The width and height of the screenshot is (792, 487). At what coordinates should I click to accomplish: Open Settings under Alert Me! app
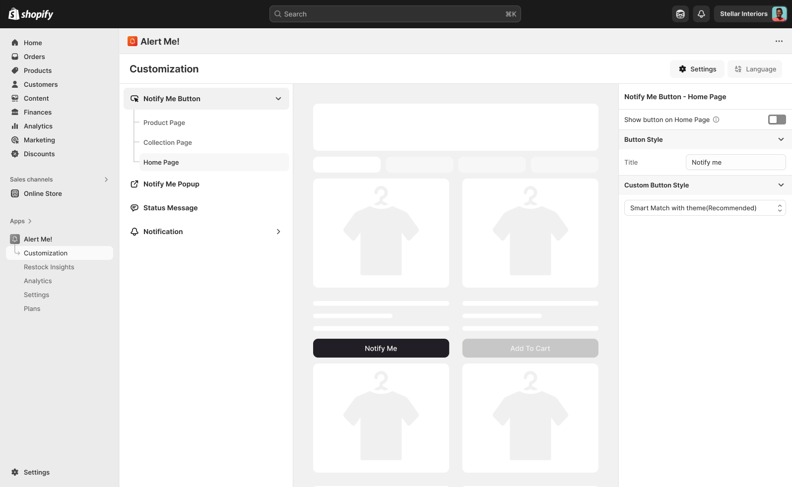(x=37, y=295)
